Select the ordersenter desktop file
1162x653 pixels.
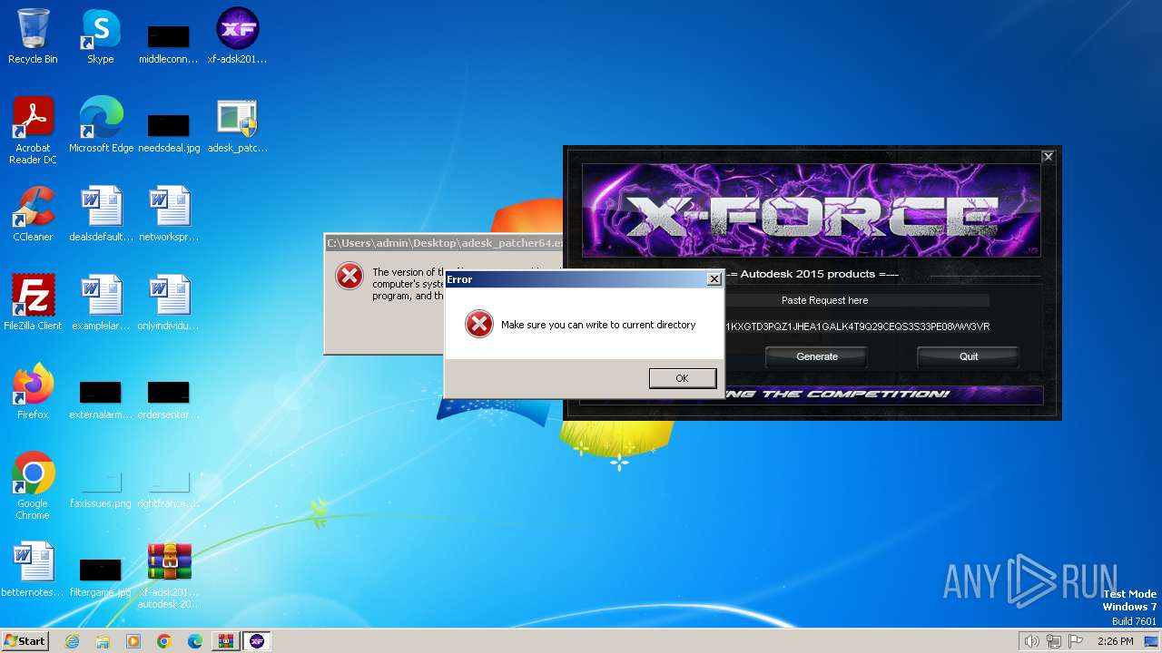pyautogui.click(x=169, y=399)
